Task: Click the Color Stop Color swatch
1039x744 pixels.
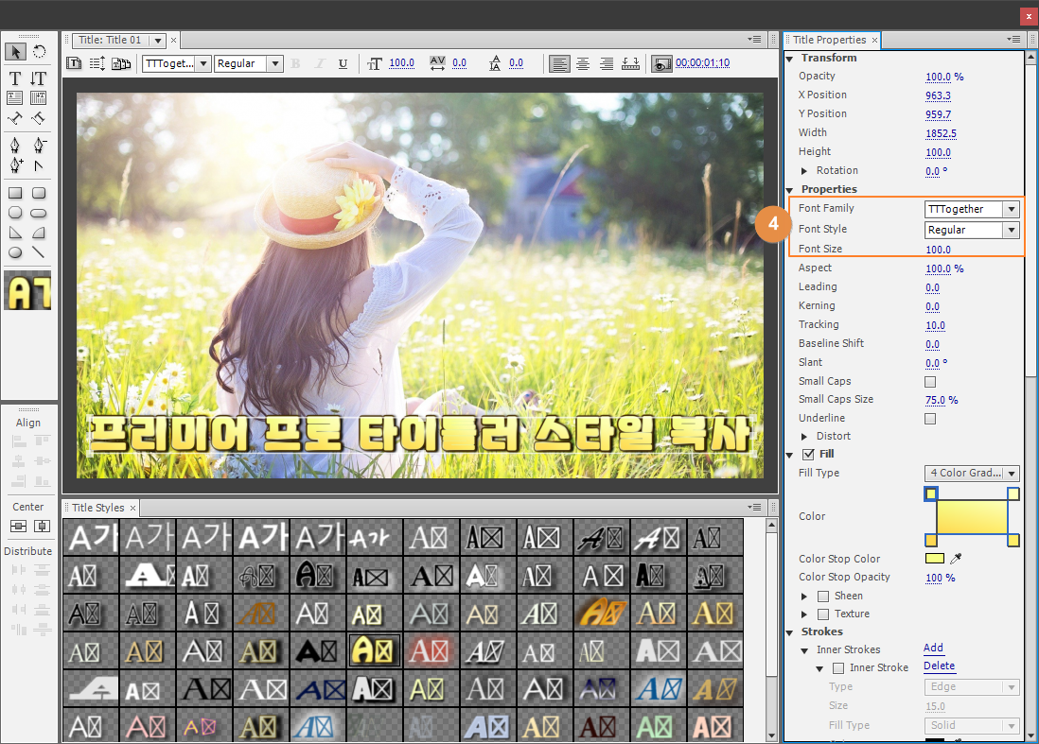Action: 934,559
